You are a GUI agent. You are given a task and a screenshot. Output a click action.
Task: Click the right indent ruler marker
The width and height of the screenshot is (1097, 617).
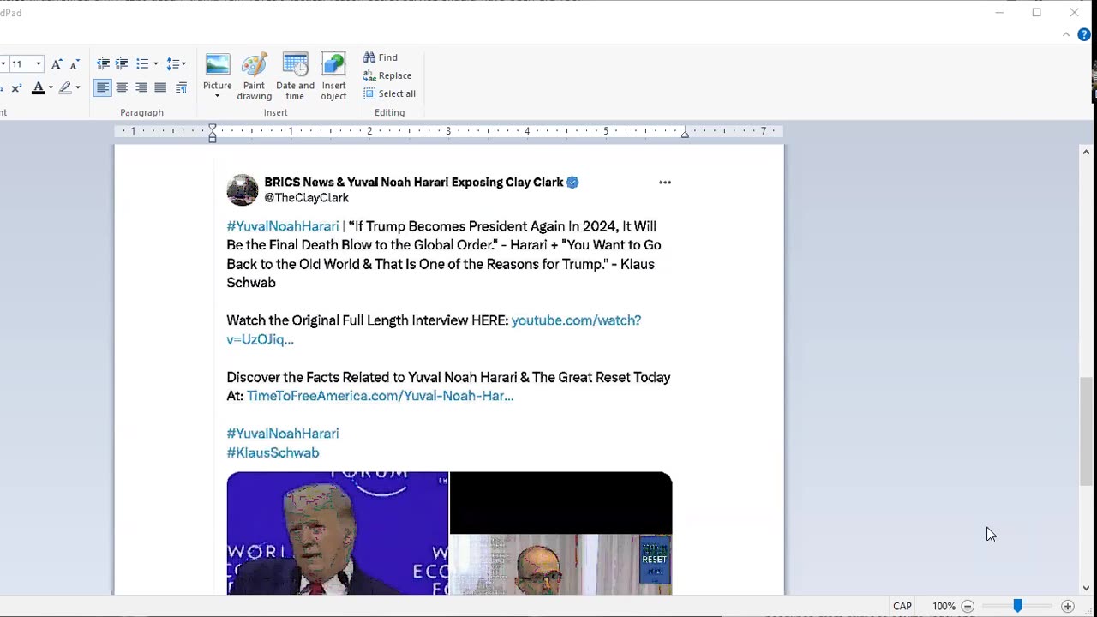coord(685,135)
